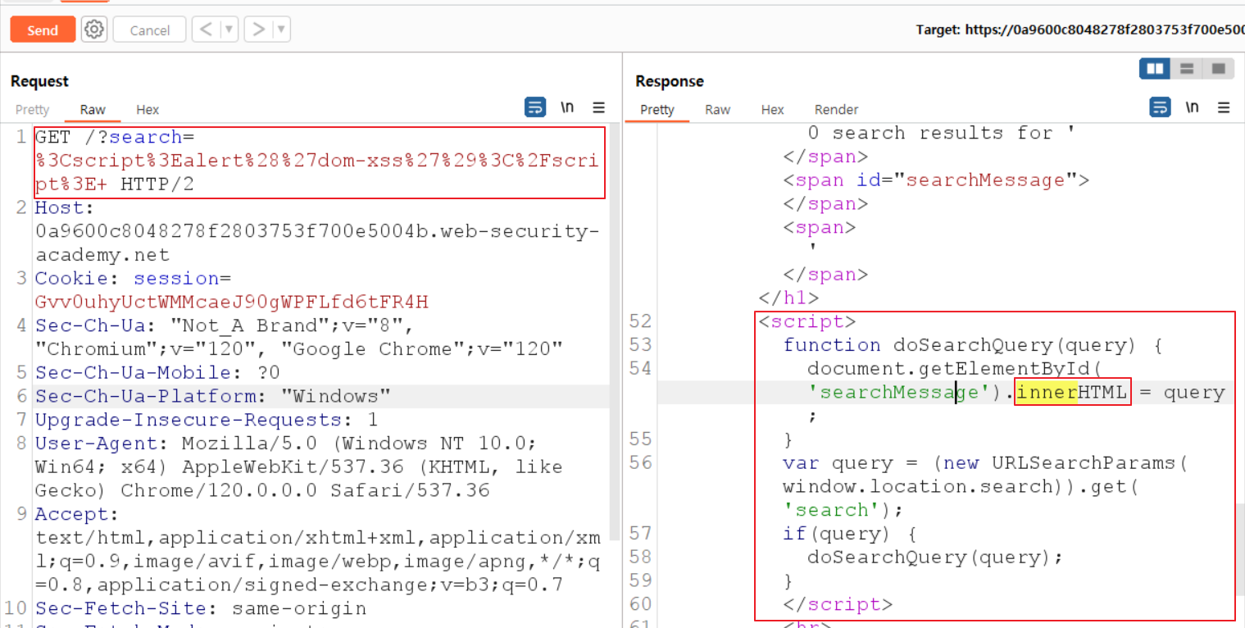Choose the side-by-side layout view icon
The height and width of the screenshot is (628, 1245).
[1155, 69]
